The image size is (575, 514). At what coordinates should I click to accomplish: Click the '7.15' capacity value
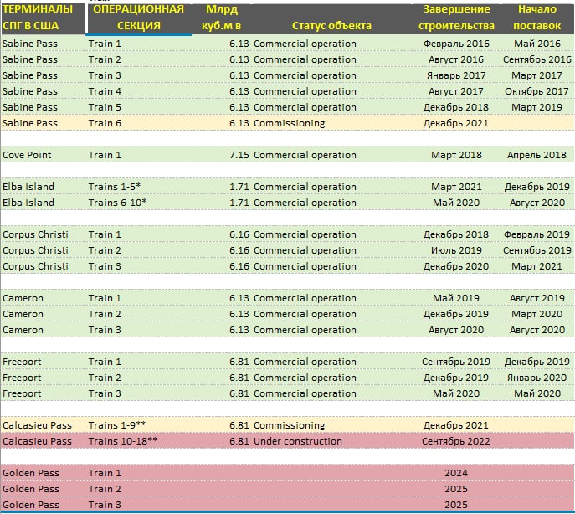click(239, 155)
